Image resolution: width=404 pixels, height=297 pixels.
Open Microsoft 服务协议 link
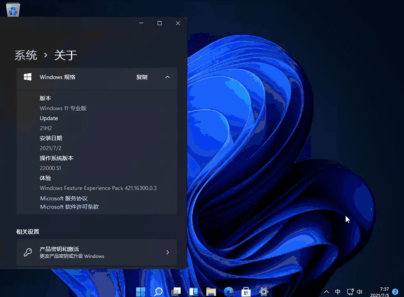(x=64, y=198)
